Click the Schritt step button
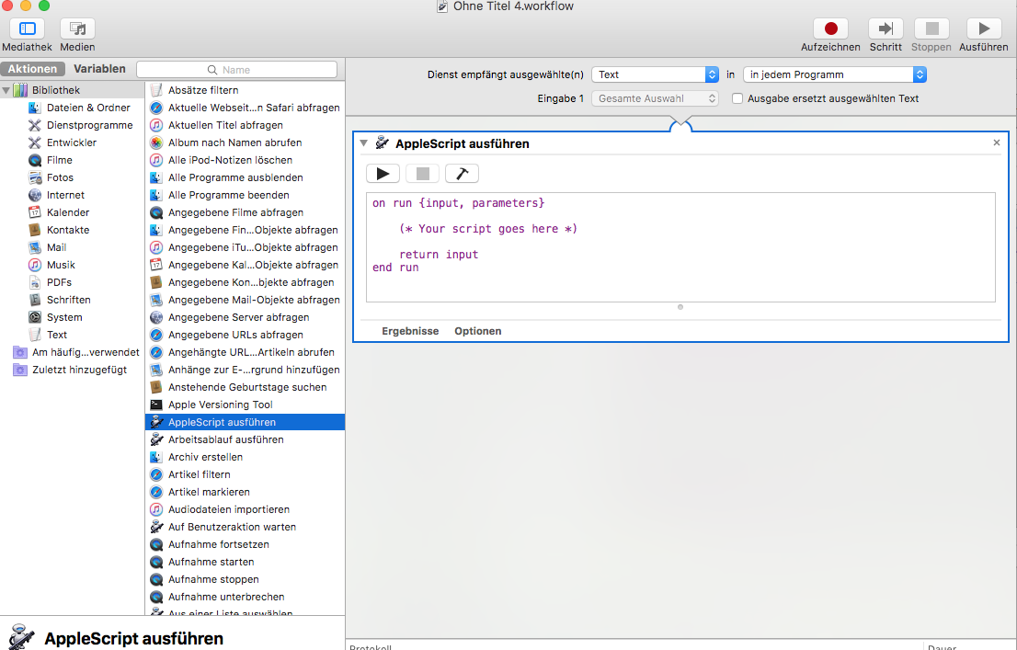Viewport: 1017px width, 650px height. coord(886,29)
